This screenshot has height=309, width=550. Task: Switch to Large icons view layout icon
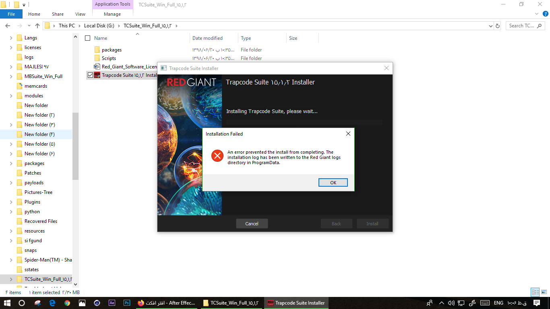[544, 293]
